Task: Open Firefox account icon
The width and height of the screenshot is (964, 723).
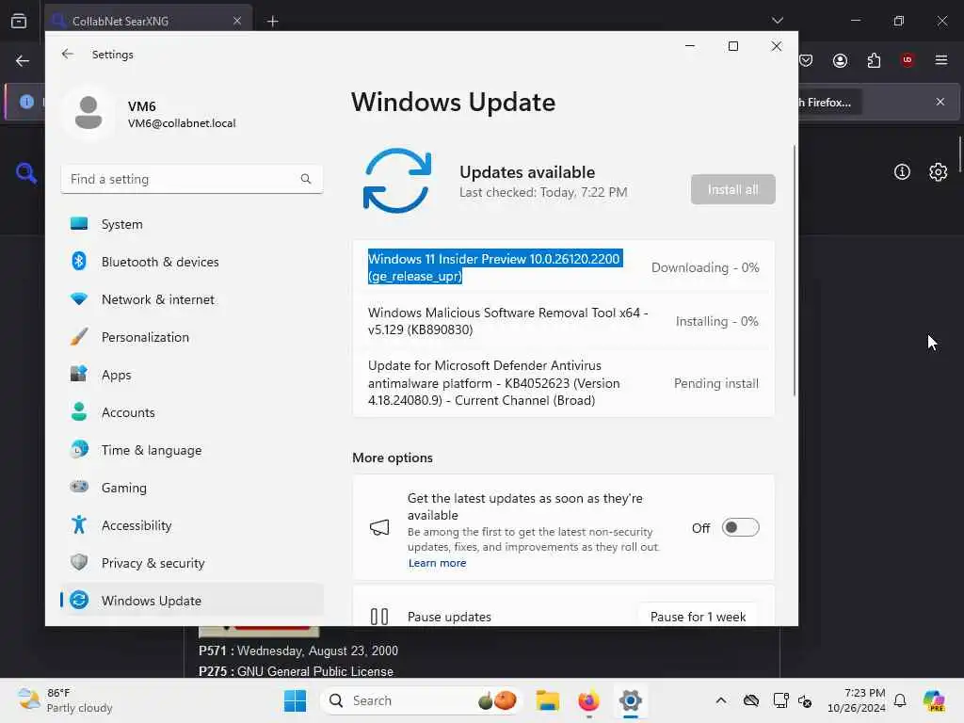Action: [840, 60]
